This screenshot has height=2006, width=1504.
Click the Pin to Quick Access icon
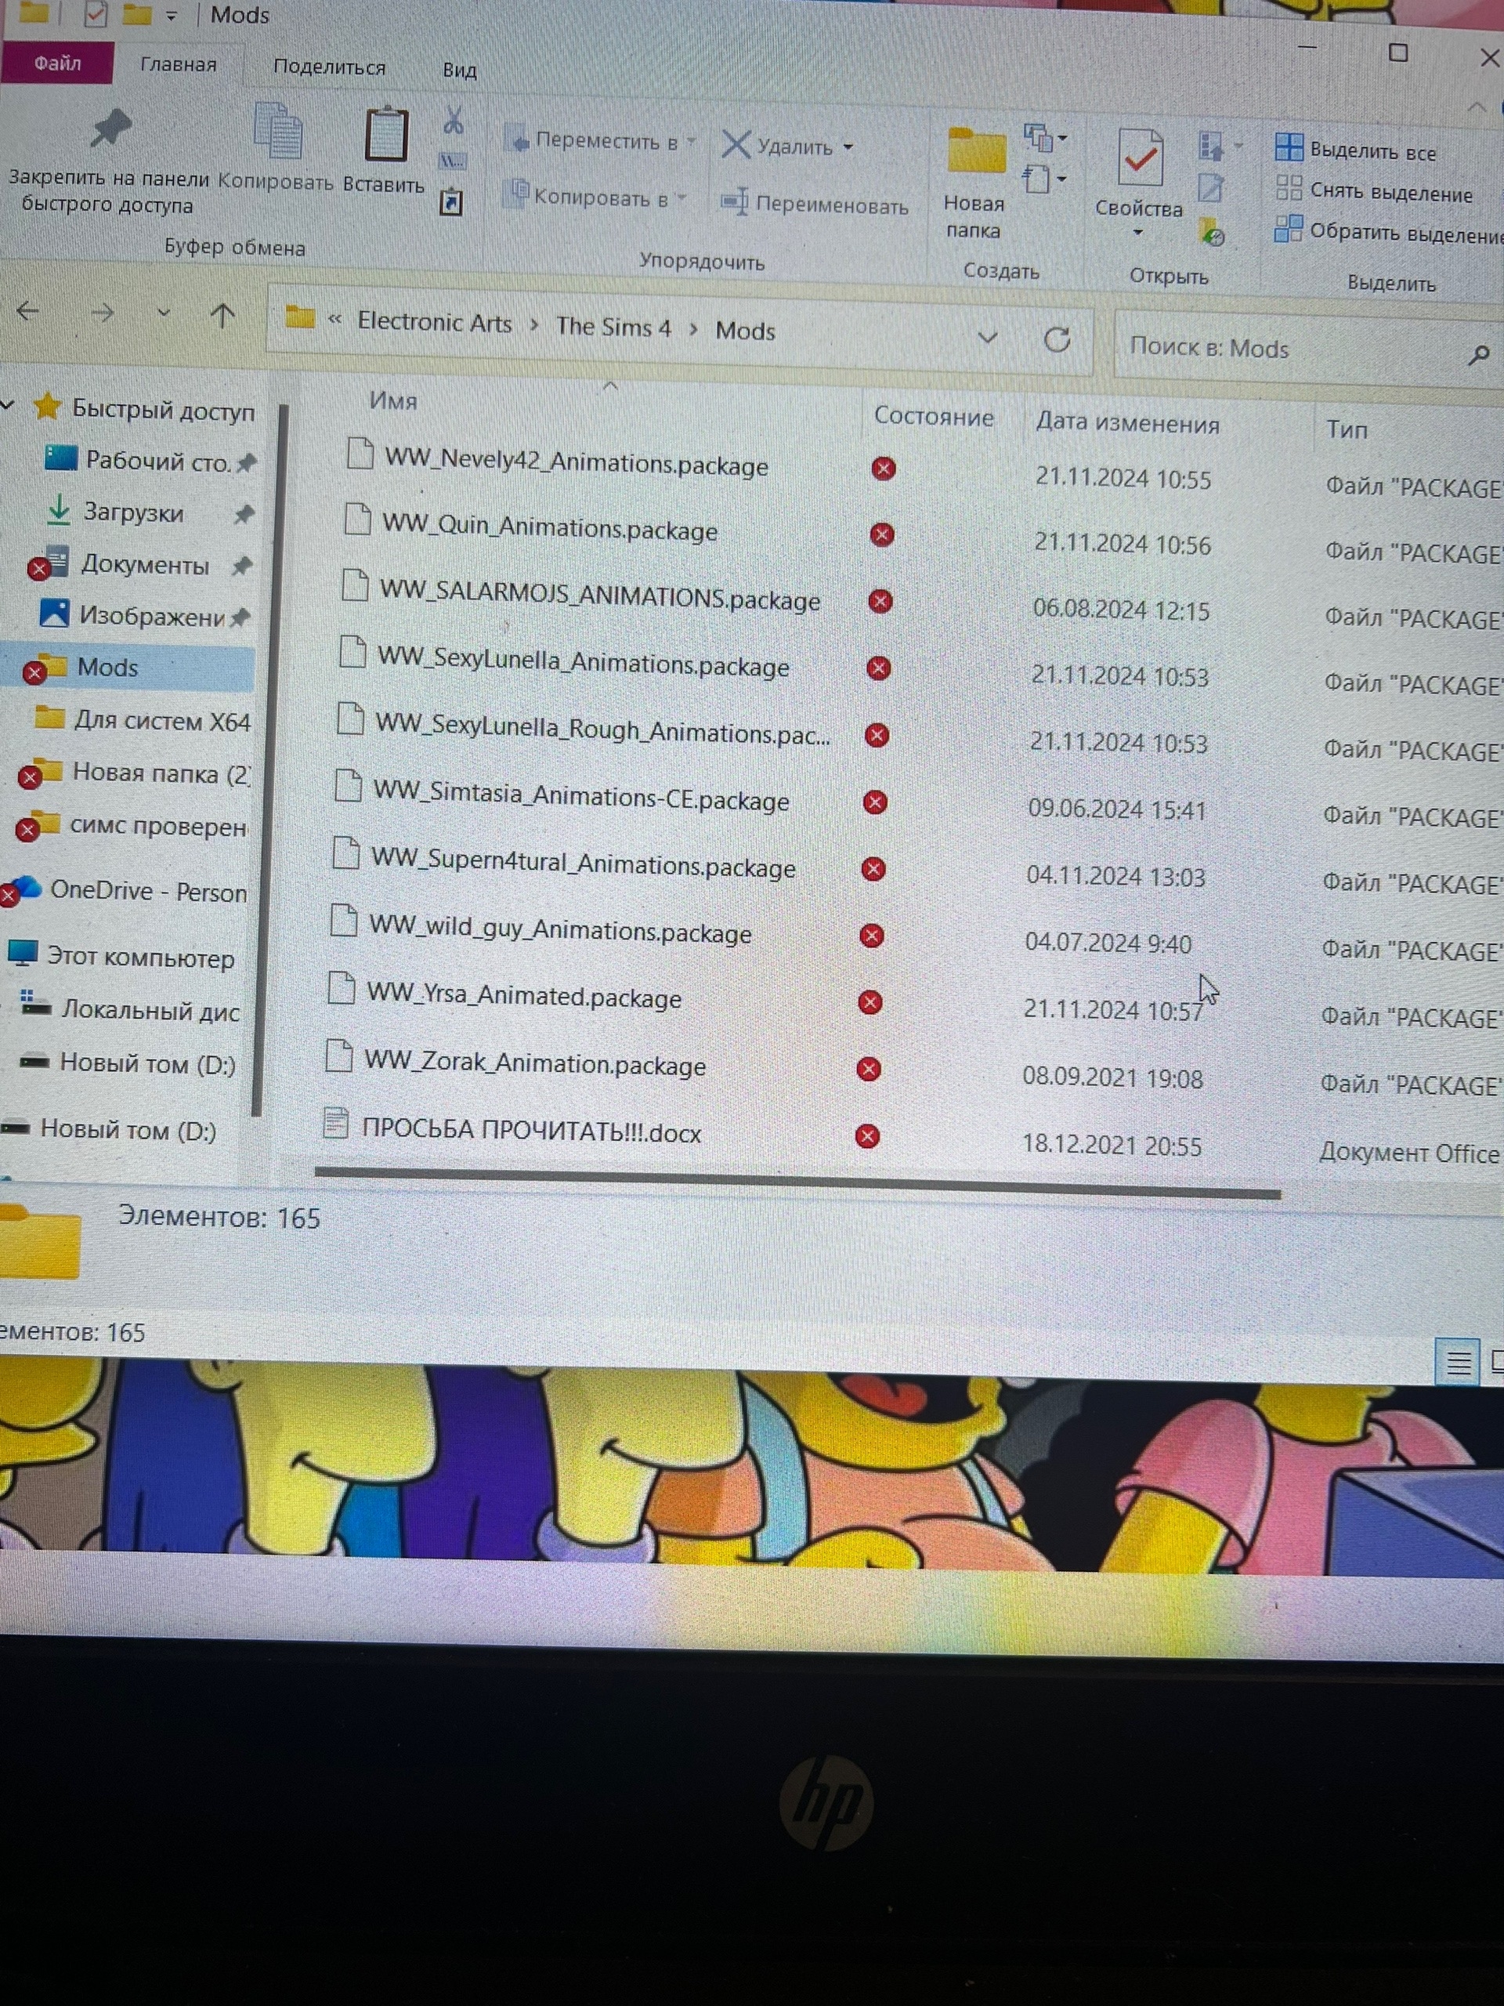click(x=110, y=129)
